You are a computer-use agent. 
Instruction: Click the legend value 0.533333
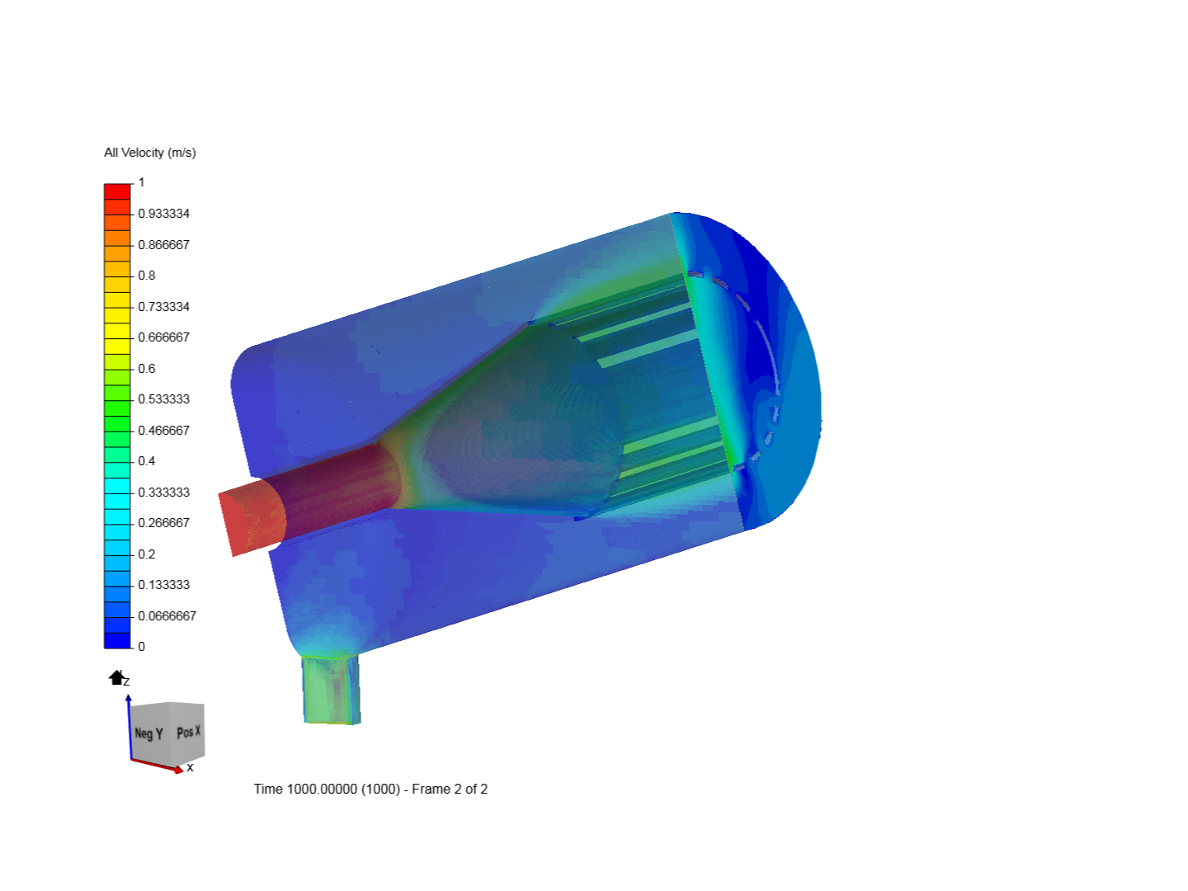163,399
